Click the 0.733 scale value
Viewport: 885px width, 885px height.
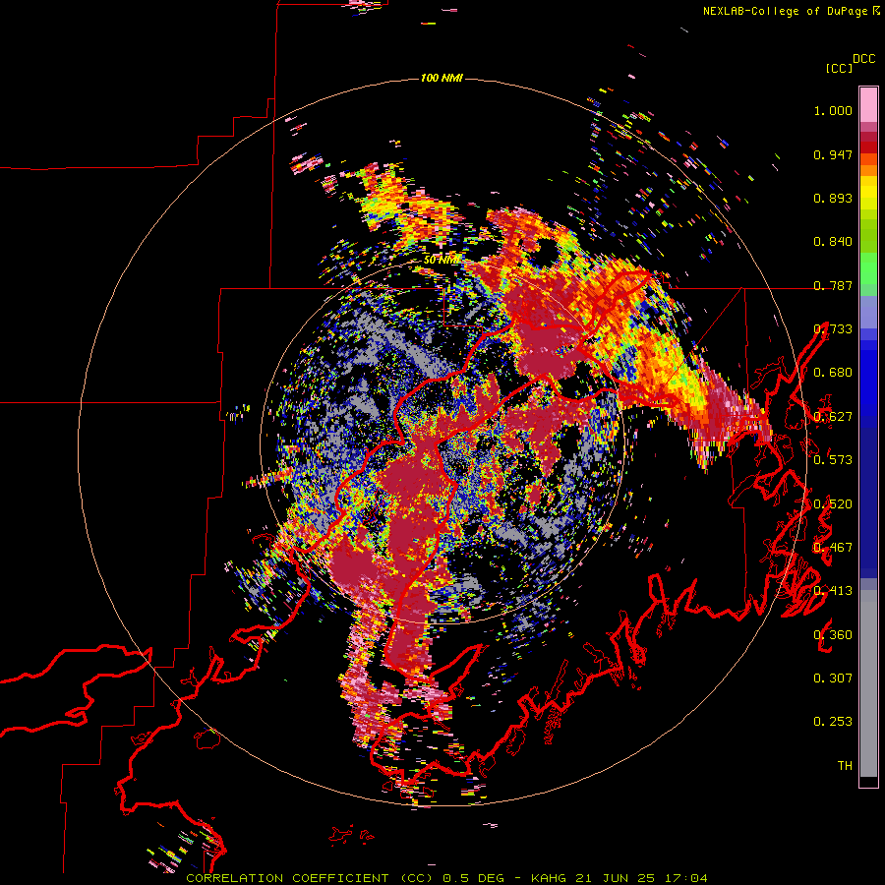833,329
